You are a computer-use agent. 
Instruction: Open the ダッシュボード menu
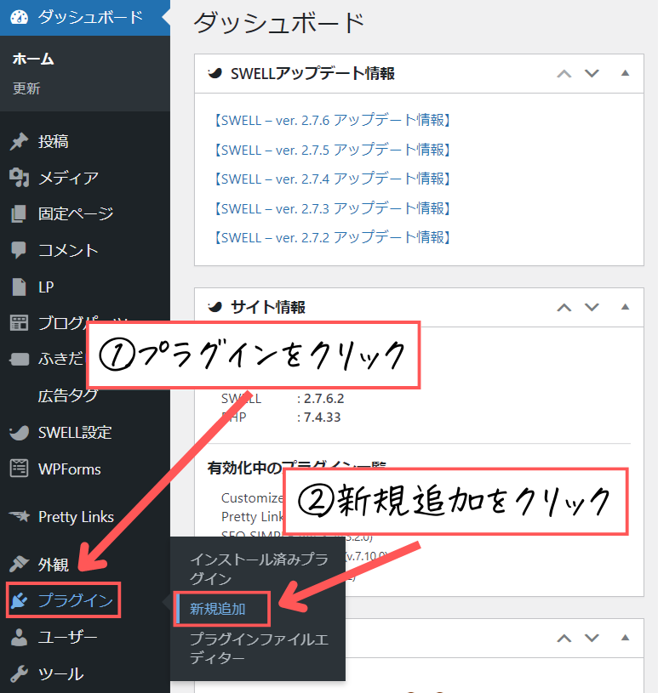(x=85, y=18)
